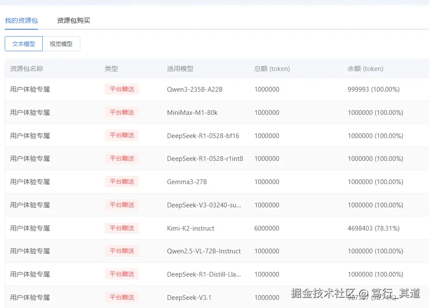Viewport: 429px width, 308px height.
Task: Click the 类型 column header
Action: coord(111,68)
